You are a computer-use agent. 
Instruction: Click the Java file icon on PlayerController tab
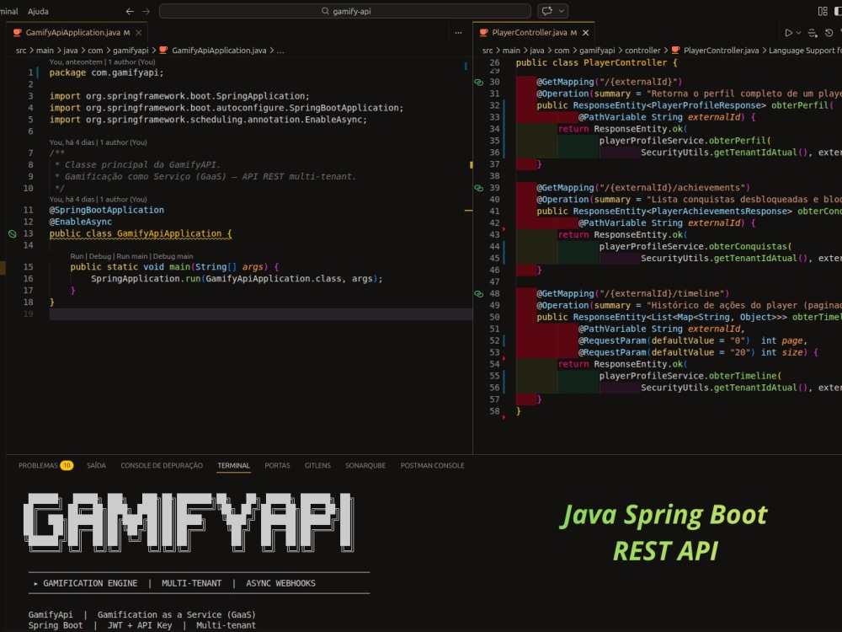[x=483, y=33]
